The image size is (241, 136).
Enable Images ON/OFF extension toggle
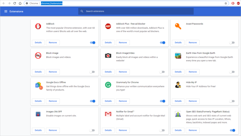click(x=92, y=130)
